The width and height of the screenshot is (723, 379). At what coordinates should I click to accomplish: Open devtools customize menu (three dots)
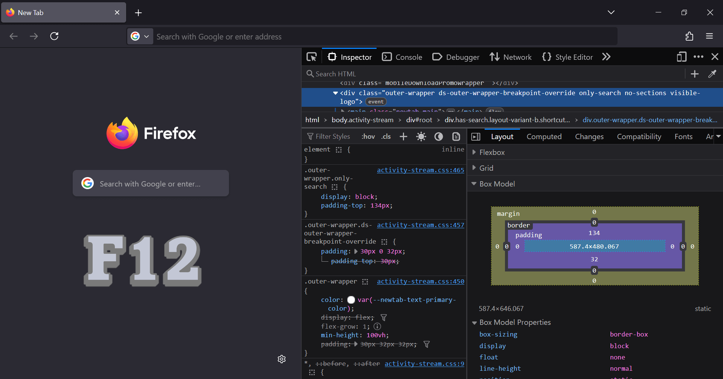[x=699, y=57]
